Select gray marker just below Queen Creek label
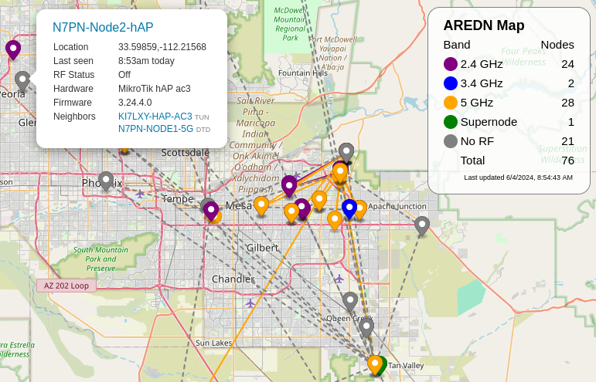Screen dimensions: 596x382 point(366,327)
